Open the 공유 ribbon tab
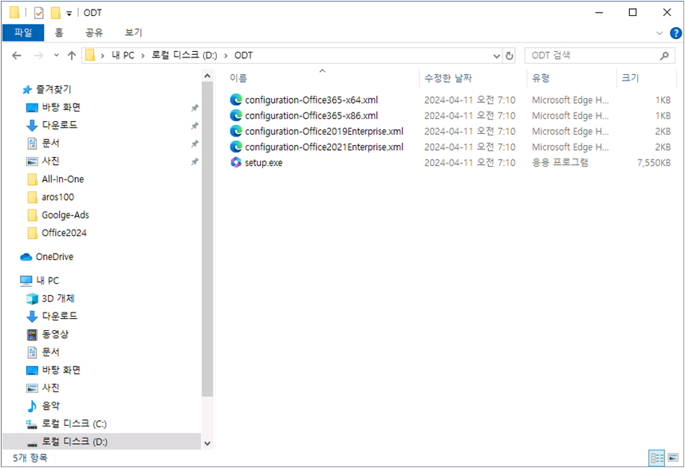This screenshot has height=468, width=685. (x=94, y=33)
